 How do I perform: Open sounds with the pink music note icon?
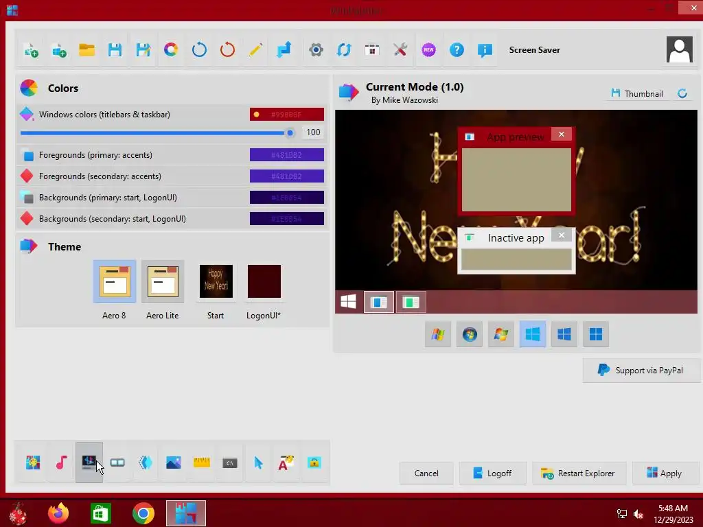(61, 462)
